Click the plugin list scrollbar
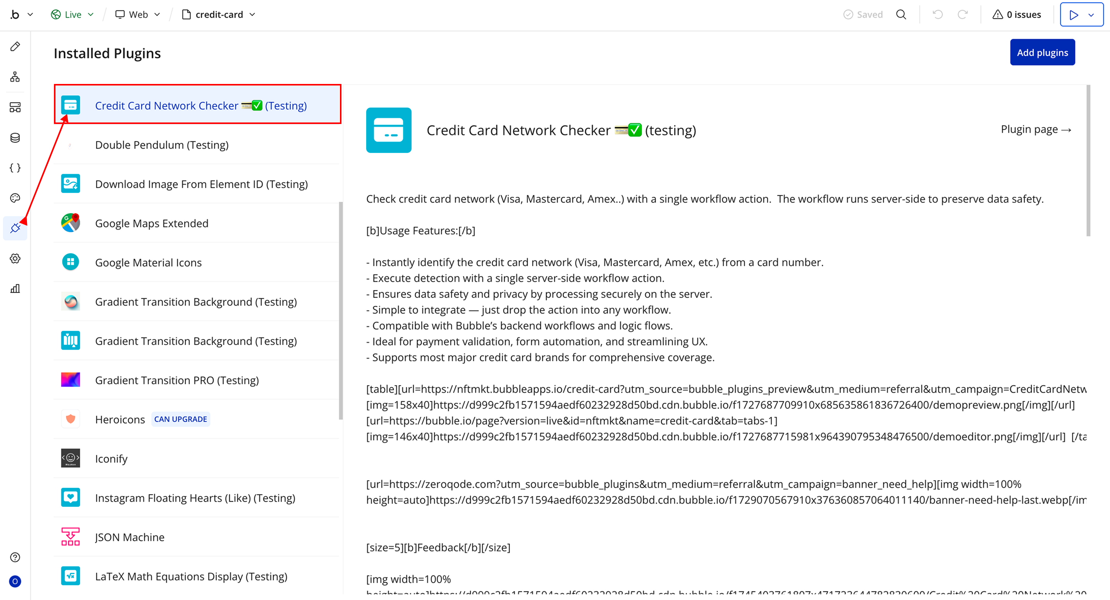This screenshot has height=600, width=1110. pyautogui.click(x=341, y=310)
